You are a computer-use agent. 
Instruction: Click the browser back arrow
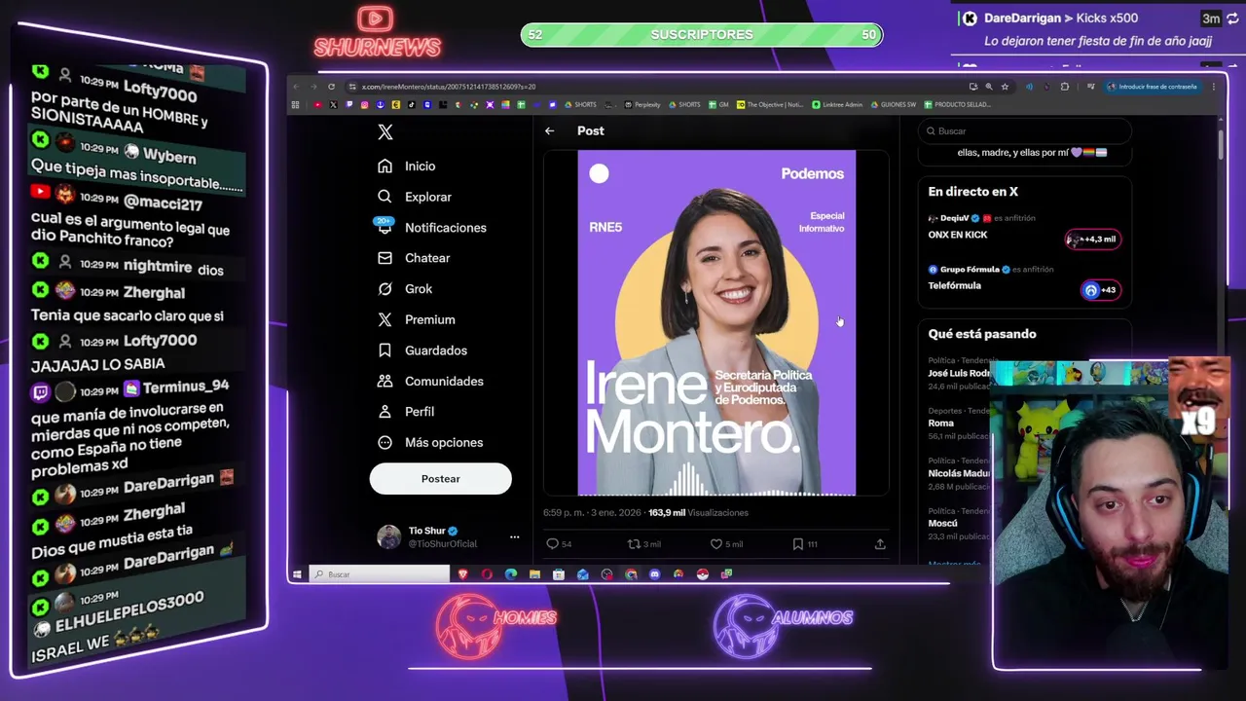point(297,87)
